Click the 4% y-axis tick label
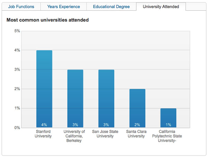Image resolution: width=208 pixels, height=157 pixels. point(17,50)
